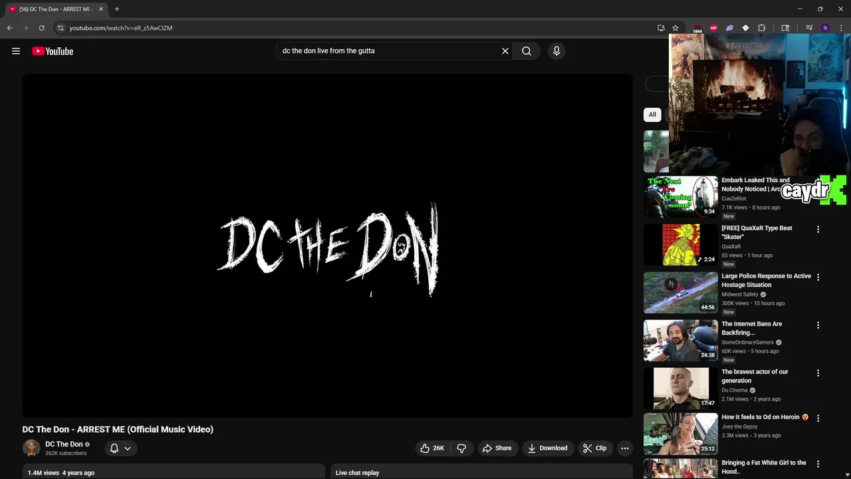Open The bravest actor thumbnail

tap(681, 388)
